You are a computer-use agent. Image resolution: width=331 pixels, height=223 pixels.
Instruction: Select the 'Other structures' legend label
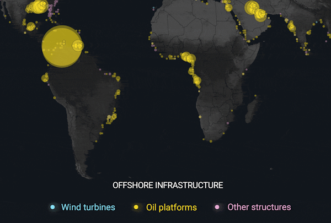259,207
